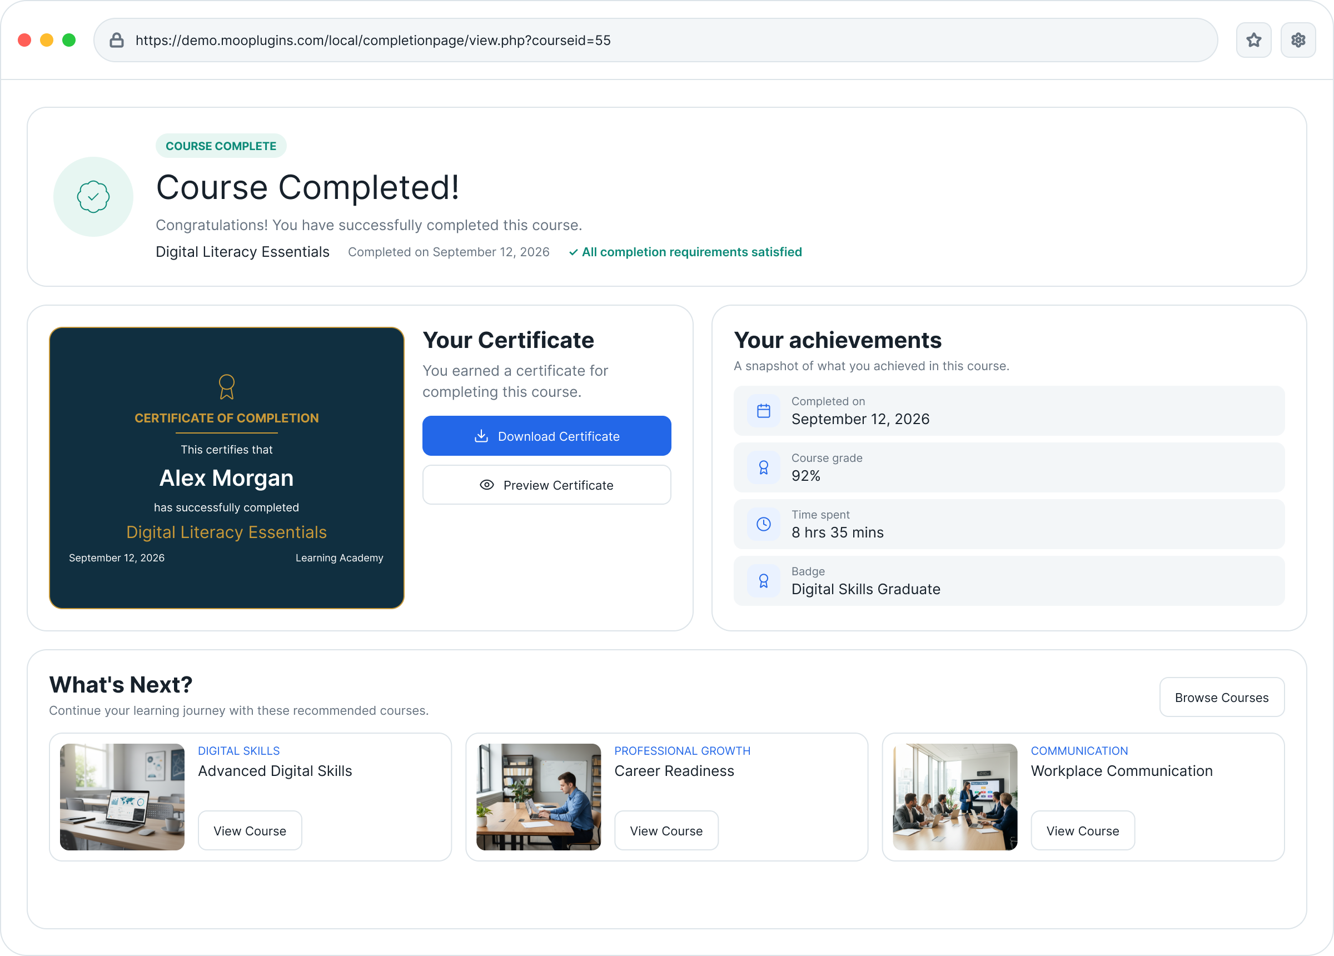This screenshot has width=1334, height=956.
Task: Click Alex Morgan name on certificate
Action: (226, 477)
